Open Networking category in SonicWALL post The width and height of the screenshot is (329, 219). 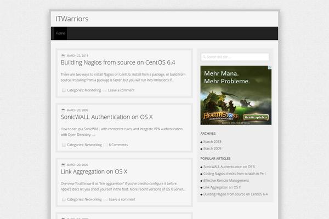93,145
